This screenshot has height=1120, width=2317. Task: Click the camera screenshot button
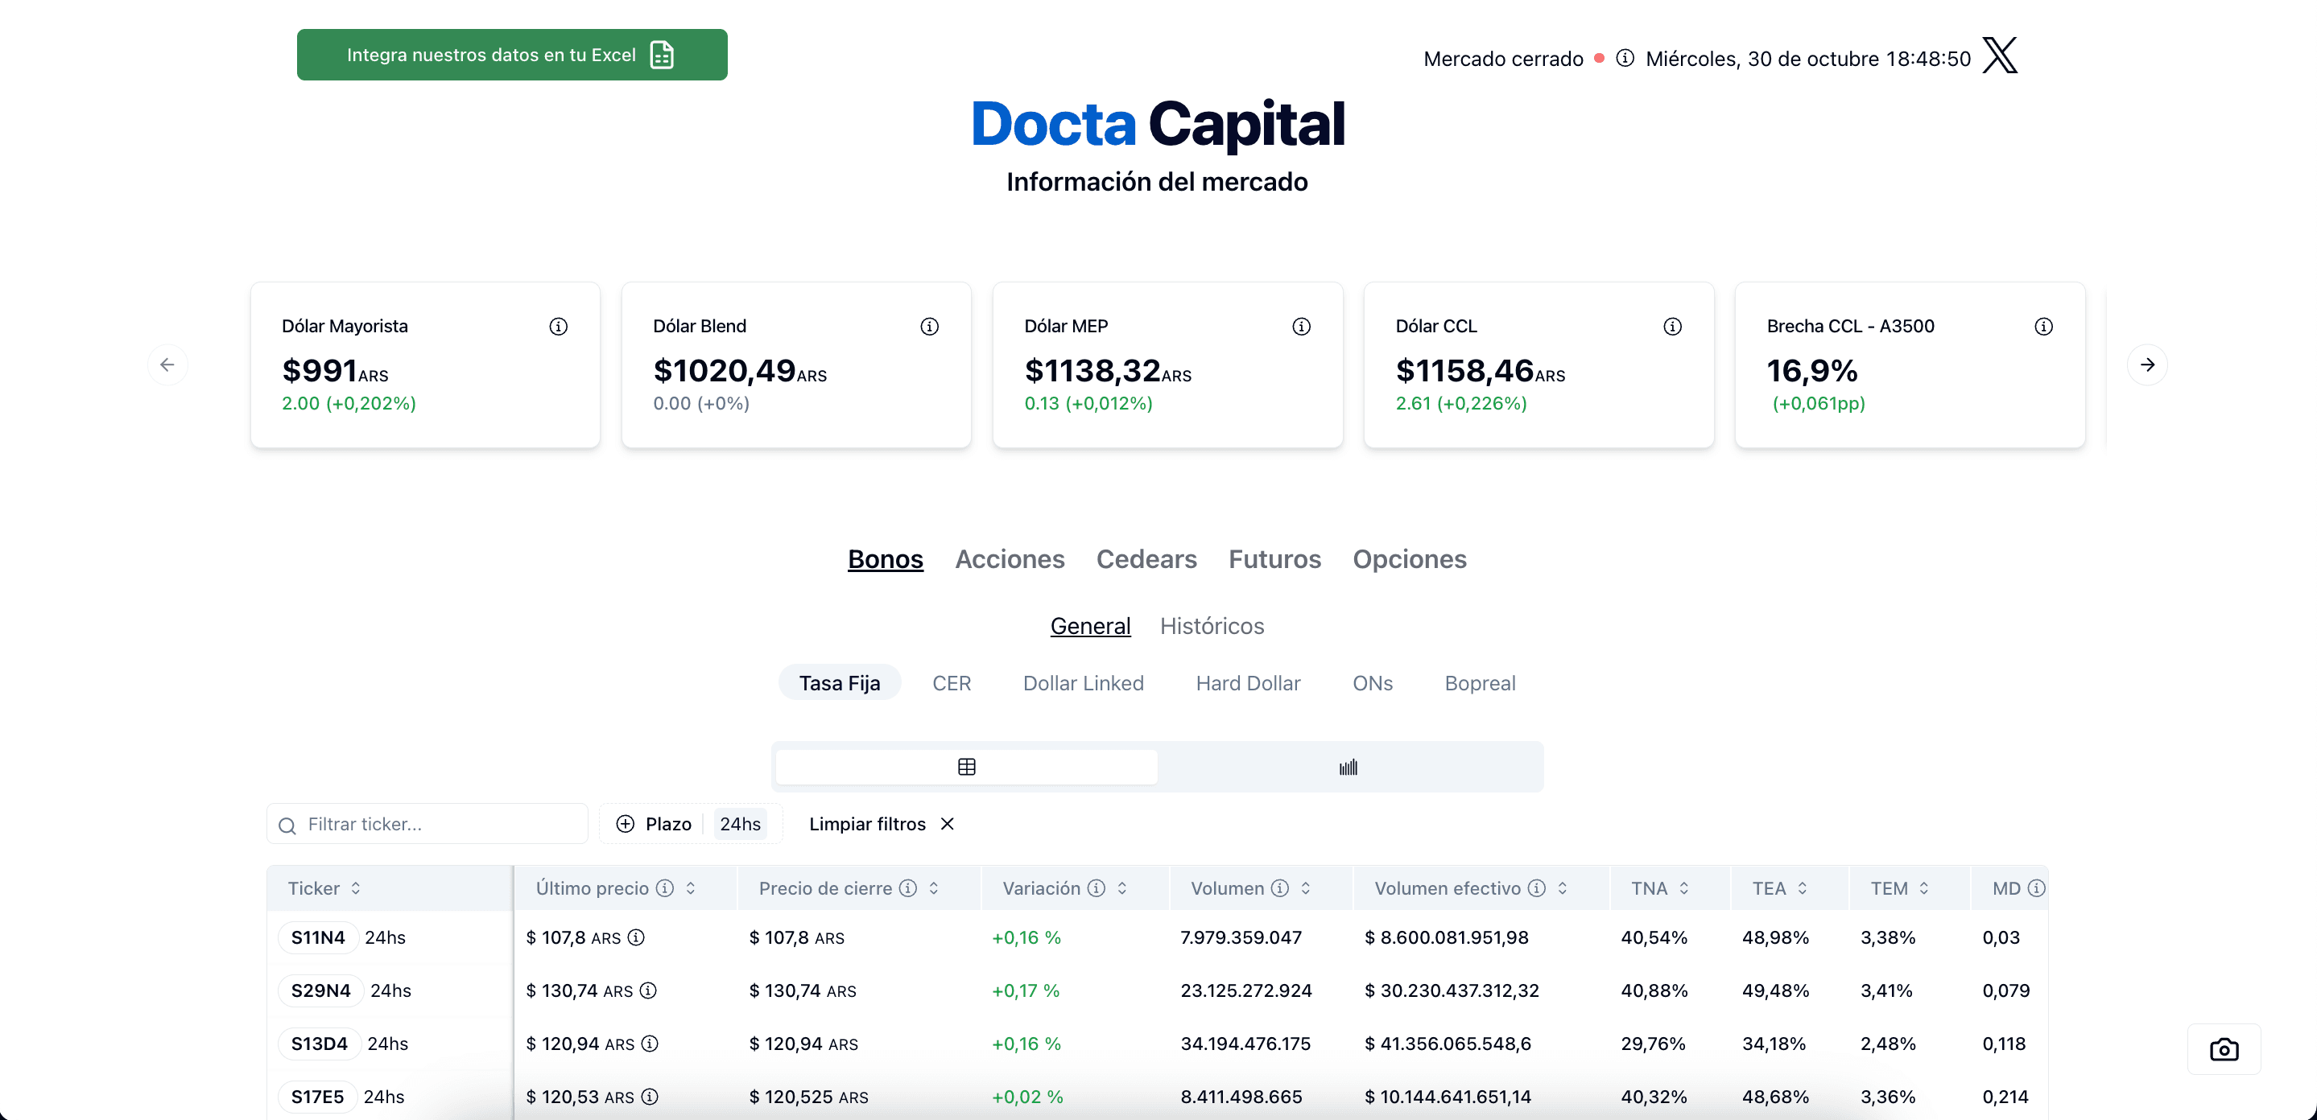click(2224, 1049)
